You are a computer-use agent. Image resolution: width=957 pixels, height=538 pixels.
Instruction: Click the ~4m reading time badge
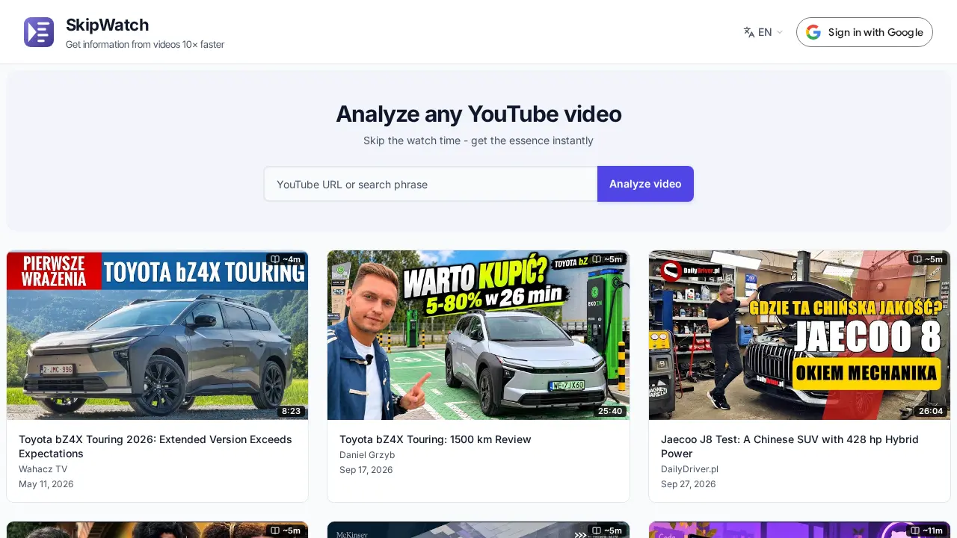tap(286, 259)
